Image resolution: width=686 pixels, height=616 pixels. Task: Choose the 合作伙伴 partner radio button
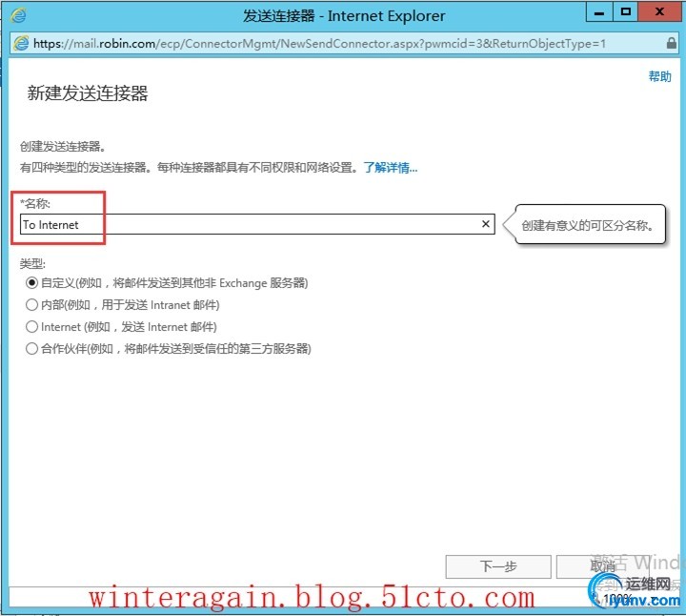pos(31,348)
